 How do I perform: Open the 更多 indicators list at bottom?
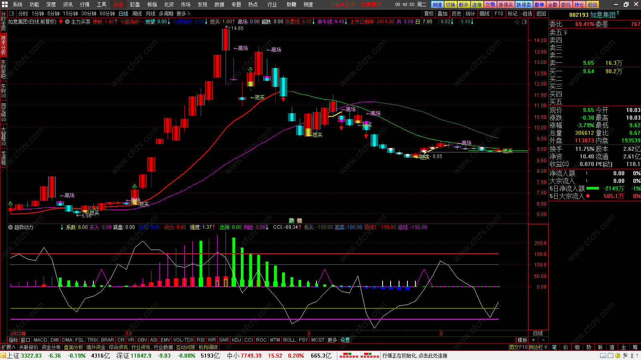pyautogui.click(x=332, y=340)
